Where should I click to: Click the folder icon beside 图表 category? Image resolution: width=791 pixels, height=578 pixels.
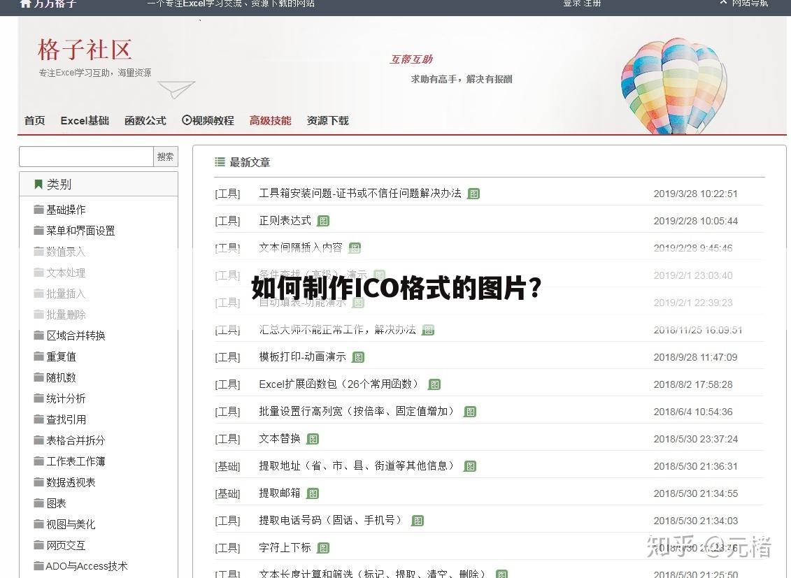coord(38,503)
